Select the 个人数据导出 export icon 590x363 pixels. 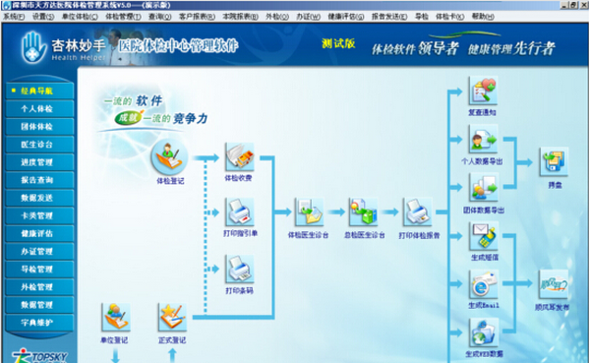point(483,140)
